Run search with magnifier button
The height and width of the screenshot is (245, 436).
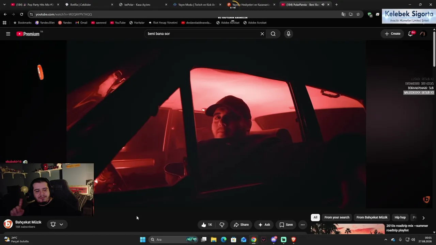(273, 34)
